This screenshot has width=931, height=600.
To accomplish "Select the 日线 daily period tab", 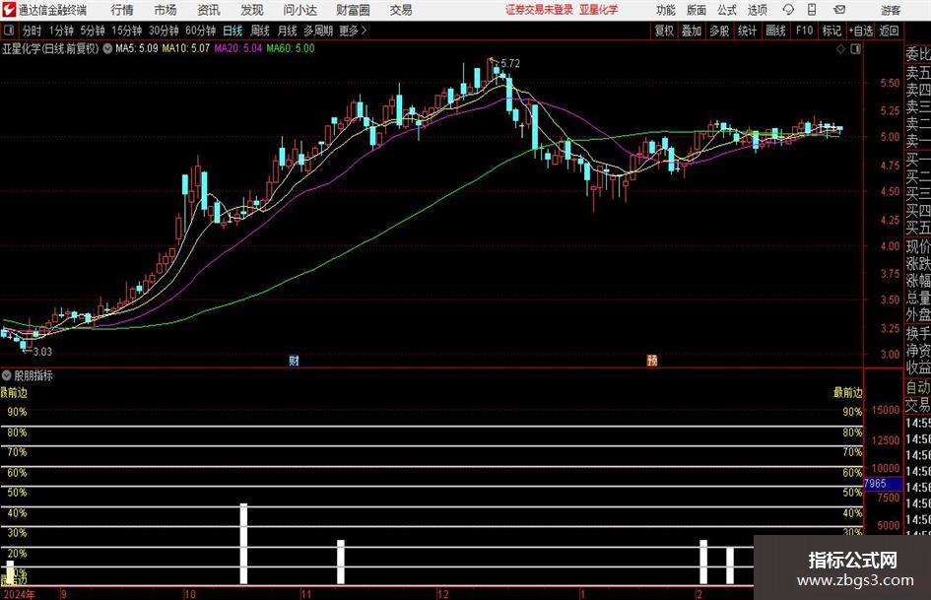I will pyautogui.click(x=233, y=31).
